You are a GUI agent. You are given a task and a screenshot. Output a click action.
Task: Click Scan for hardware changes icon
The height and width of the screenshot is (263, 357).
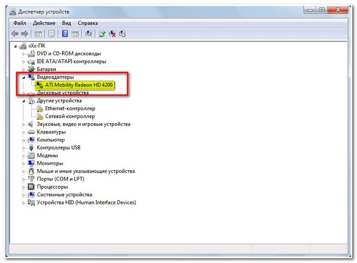click(x=88, y=34)
